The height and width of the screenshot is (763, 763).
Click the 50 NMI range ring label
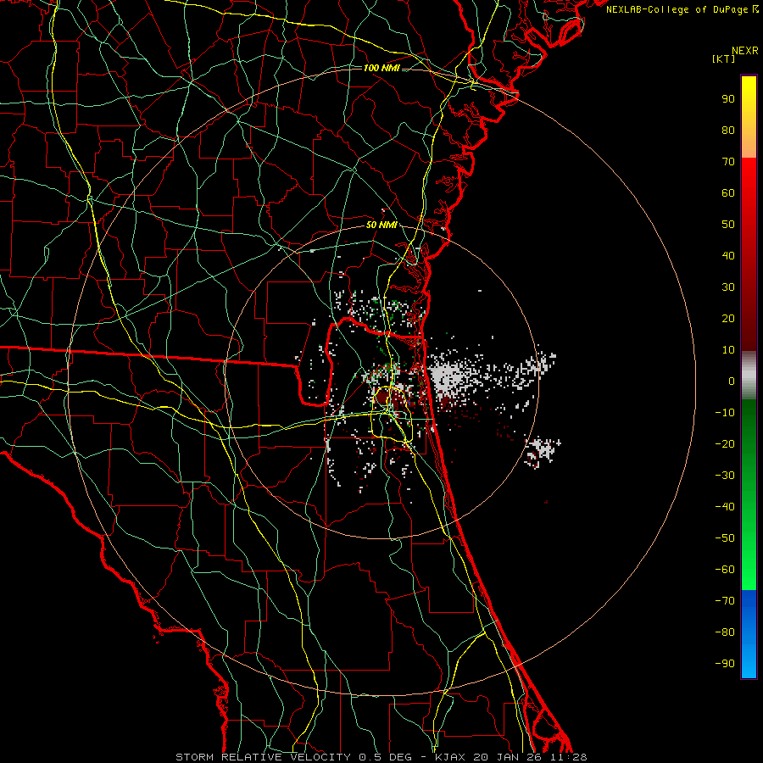[381, 225]
